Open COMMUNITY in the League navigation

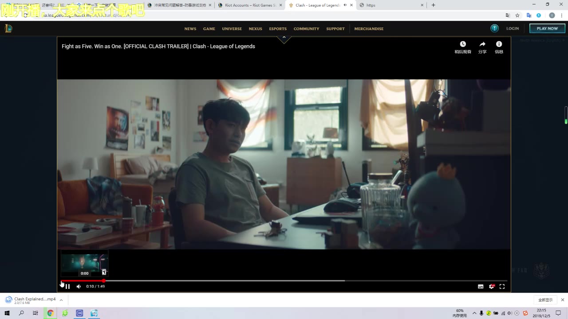pos(306,29)
